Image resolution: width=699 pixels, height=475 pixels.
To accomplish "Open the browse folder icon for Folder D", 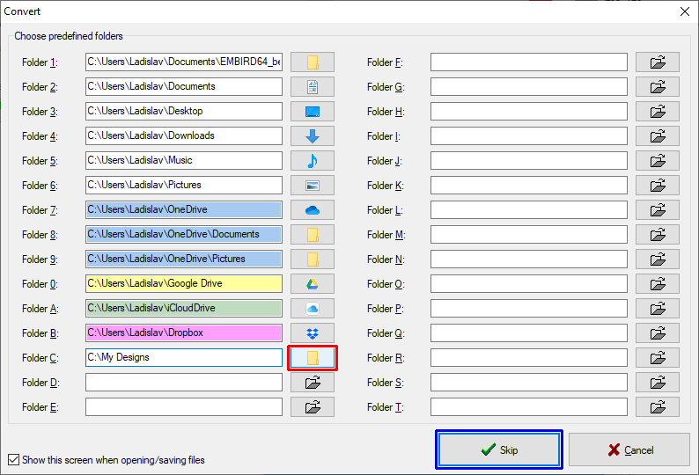I will pos(313,383).
